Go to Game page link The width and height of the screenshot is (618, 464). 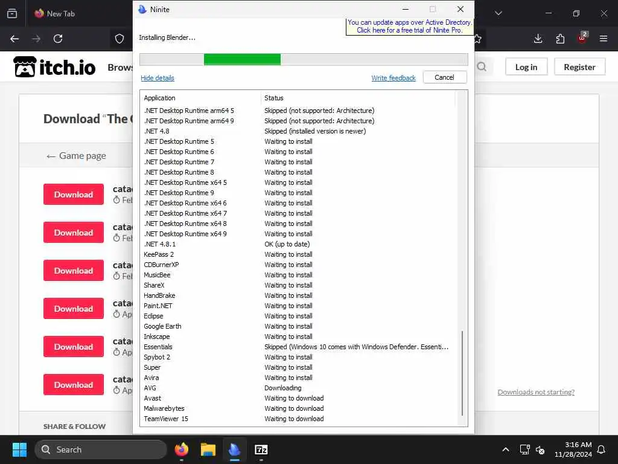76,156
